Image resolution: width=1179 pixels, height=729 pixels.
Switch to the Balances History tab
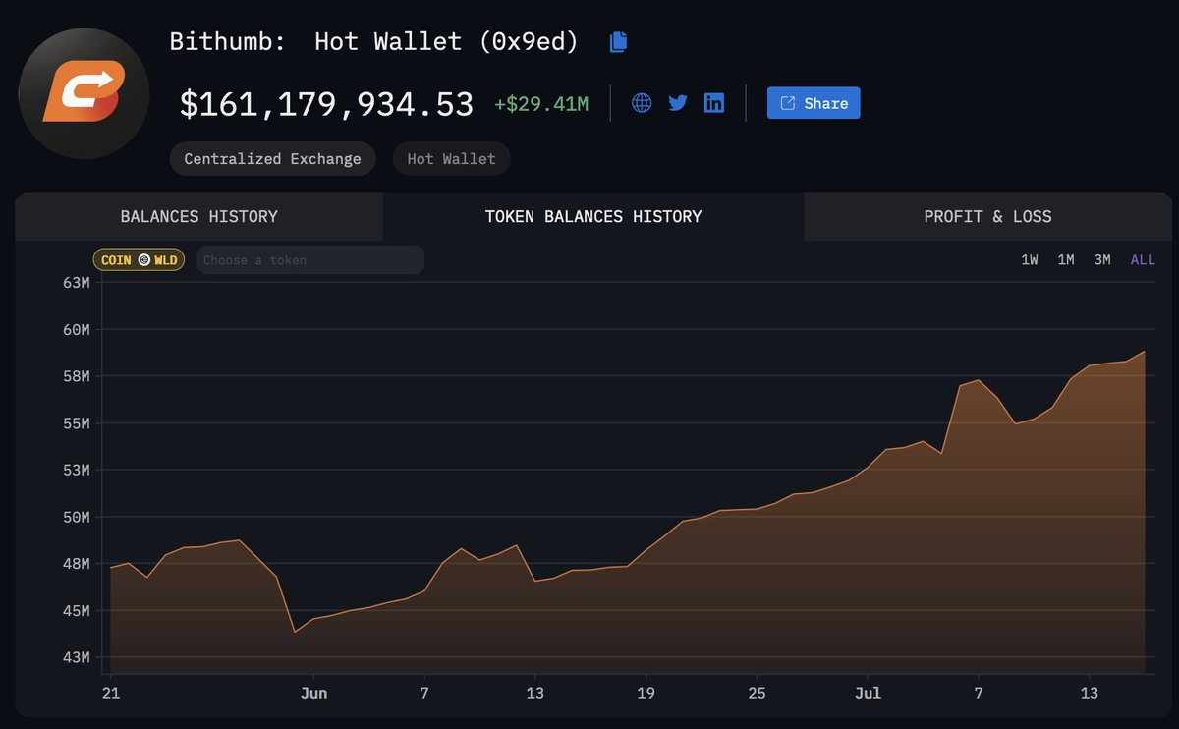coord(198,216)
